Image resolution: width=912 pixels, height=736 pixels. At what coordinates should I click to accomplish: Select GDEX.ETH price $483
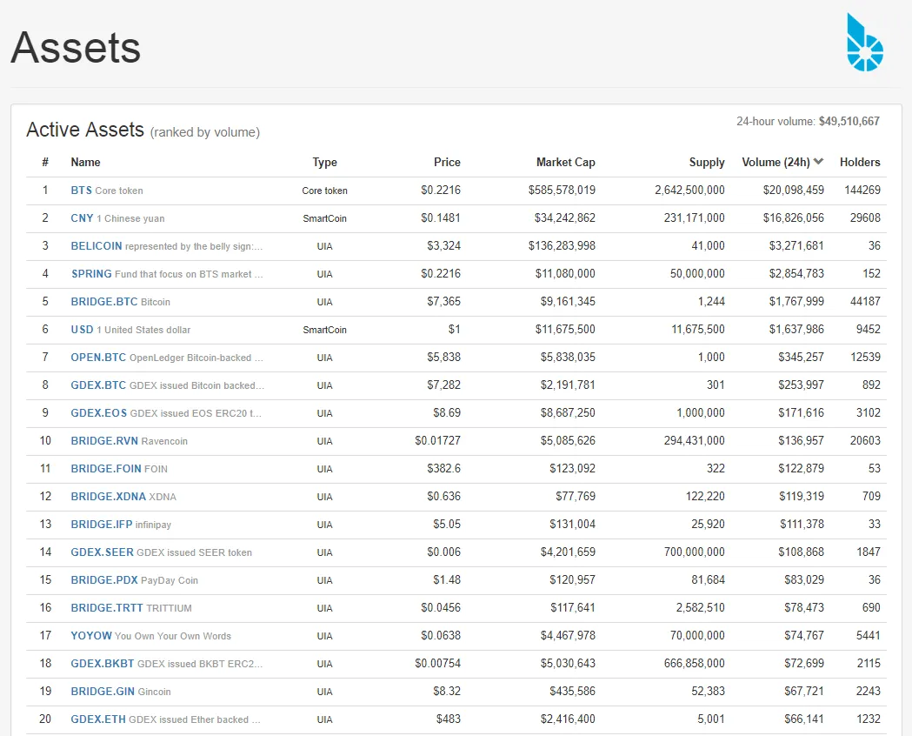(x=449, y=719)
